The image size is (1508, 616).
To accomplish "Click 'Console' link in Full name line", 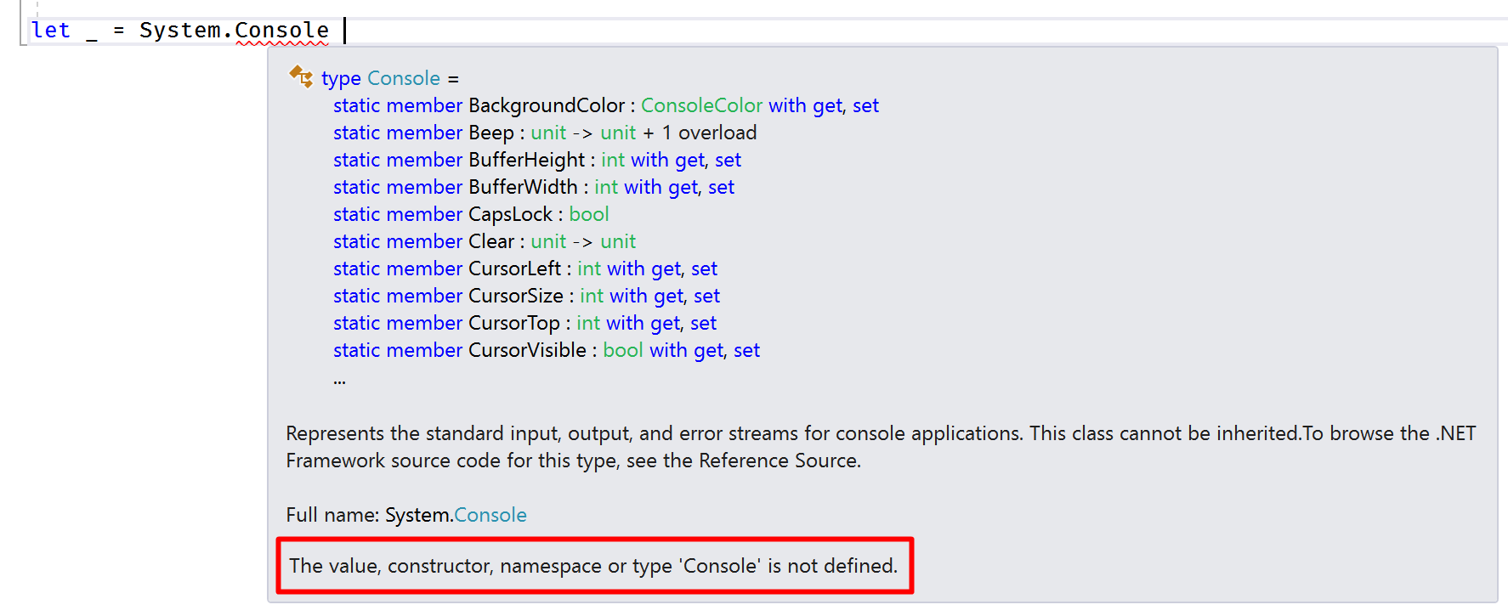I will 490,515.
